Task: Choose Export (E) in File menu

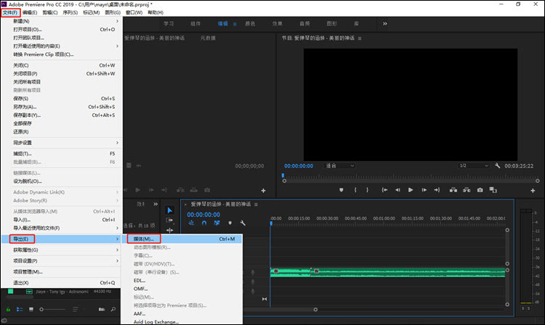Action: (x=61, y=239)
